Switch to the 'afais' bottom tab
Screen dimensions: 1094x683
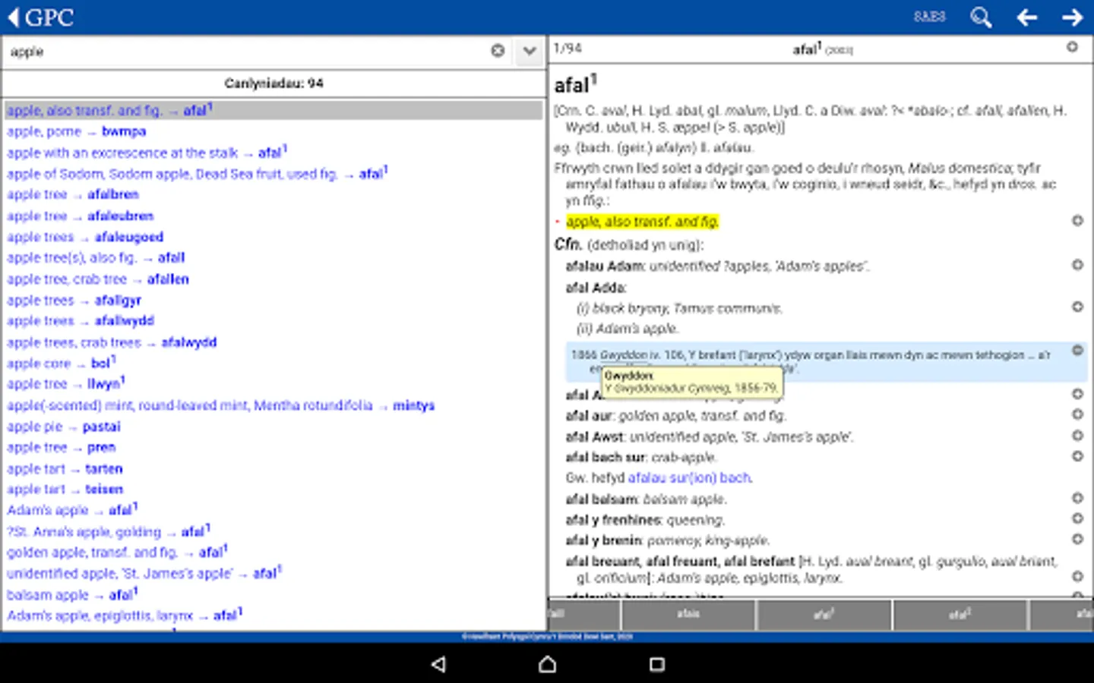688,614
